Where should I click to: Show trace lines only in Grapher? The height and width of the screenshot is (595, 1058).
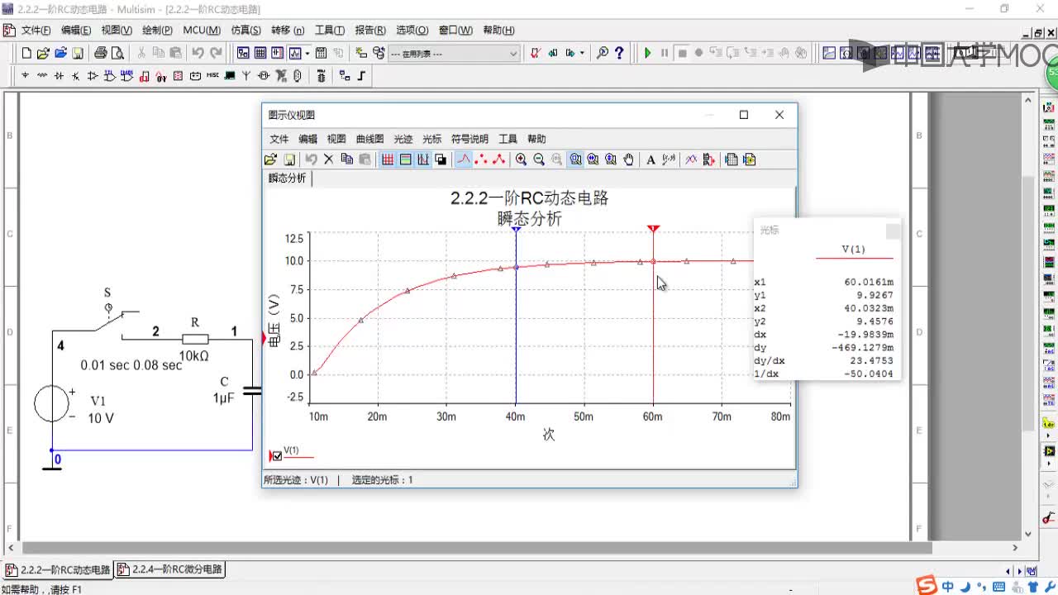pos(463,159)
